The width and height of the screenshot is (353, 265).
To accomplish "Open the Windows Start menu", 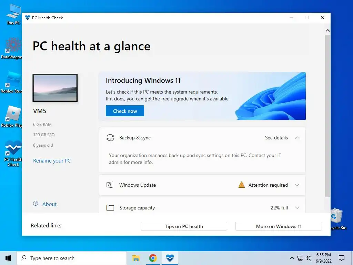I will pos(8,258).
